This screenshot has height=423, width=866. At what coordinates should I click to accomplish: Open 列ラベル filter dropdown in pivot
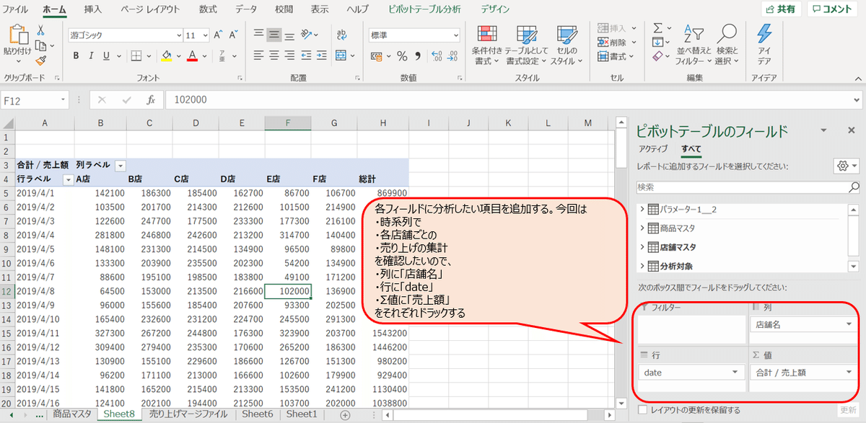[x=121, y=165]
